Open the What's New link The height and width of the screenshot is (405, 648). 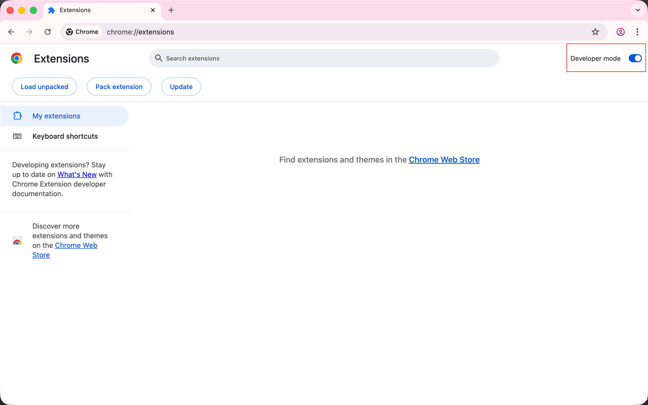77,174
